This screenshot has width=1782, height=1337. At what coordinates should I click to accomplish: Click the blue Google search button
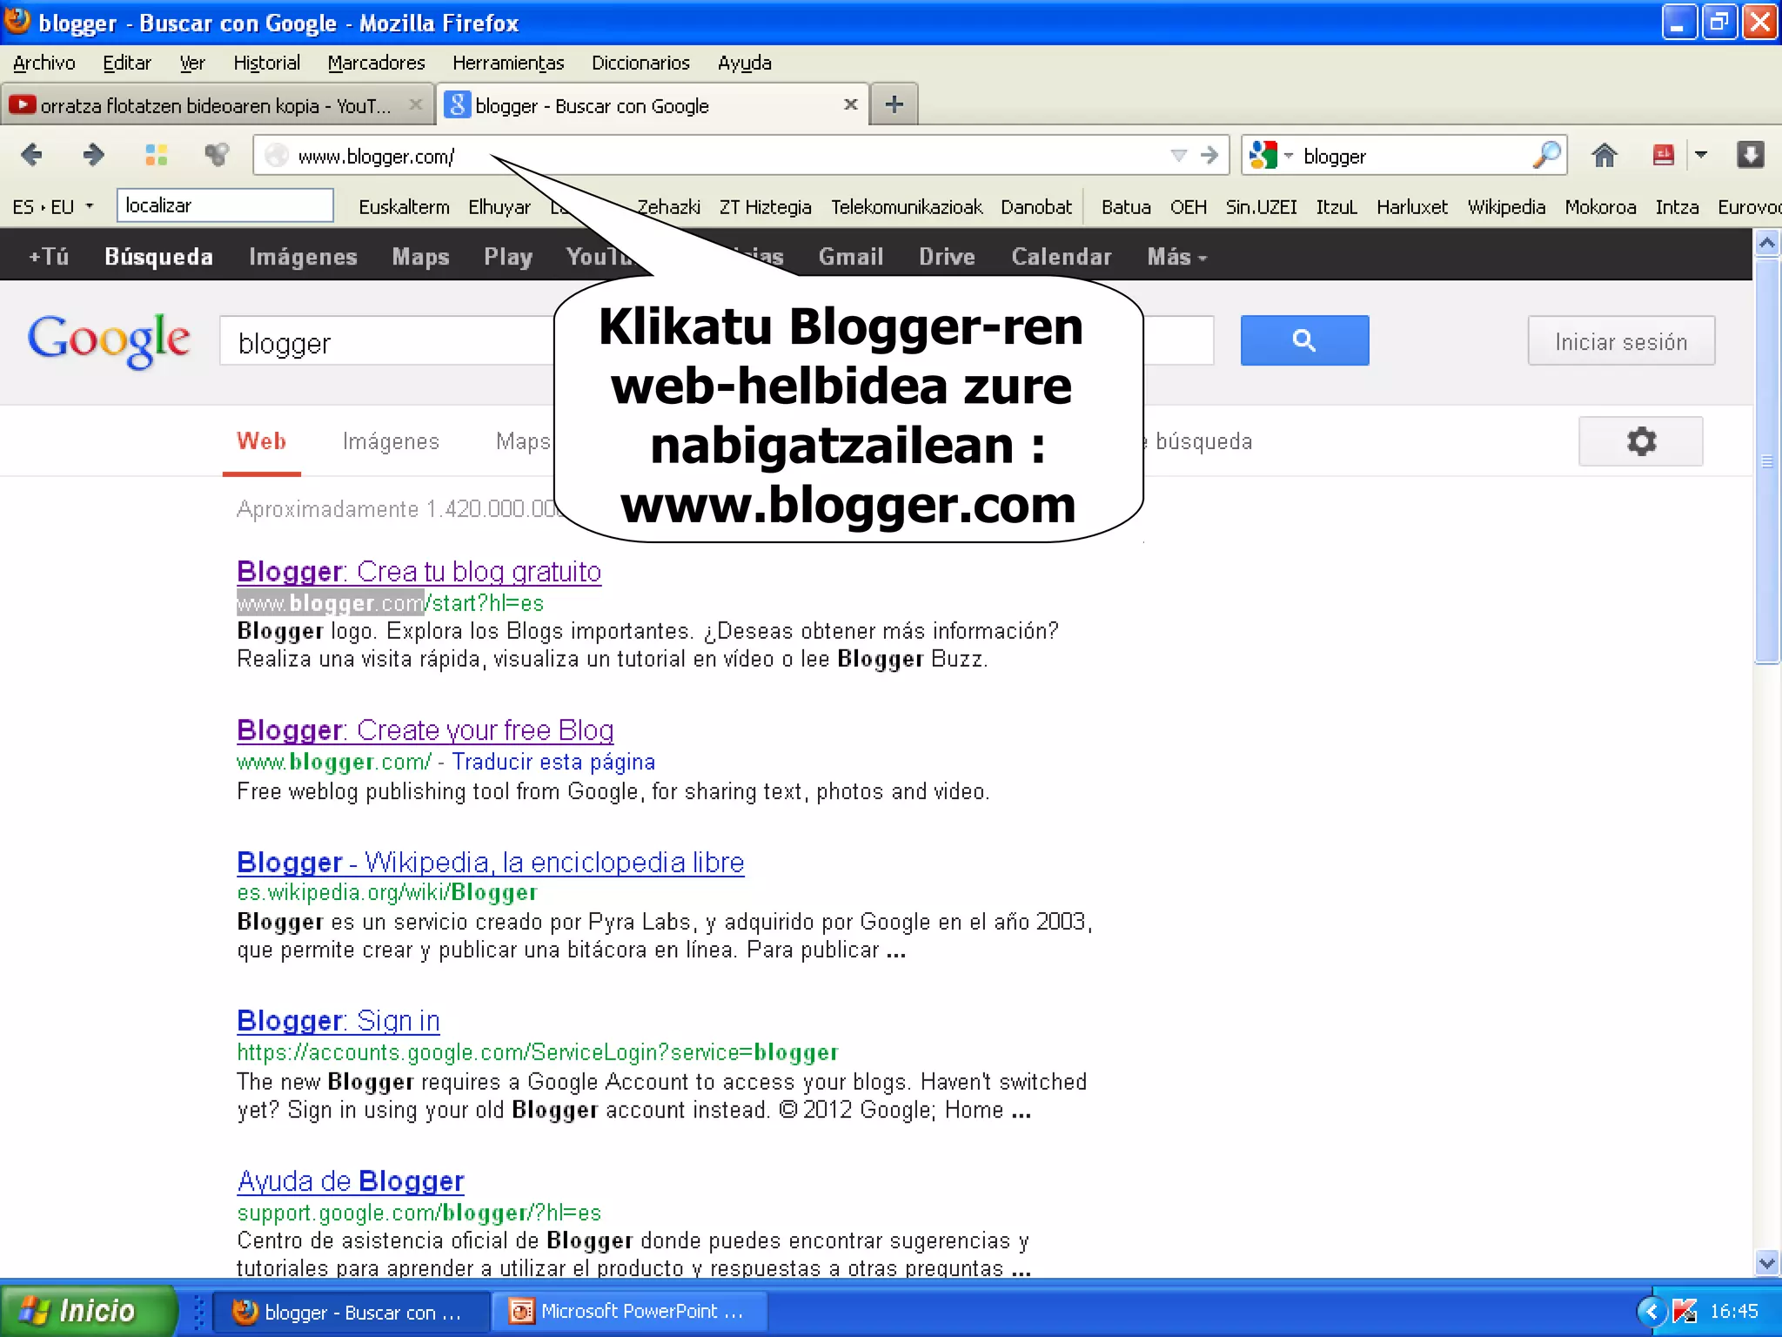tap(1304, 340)
